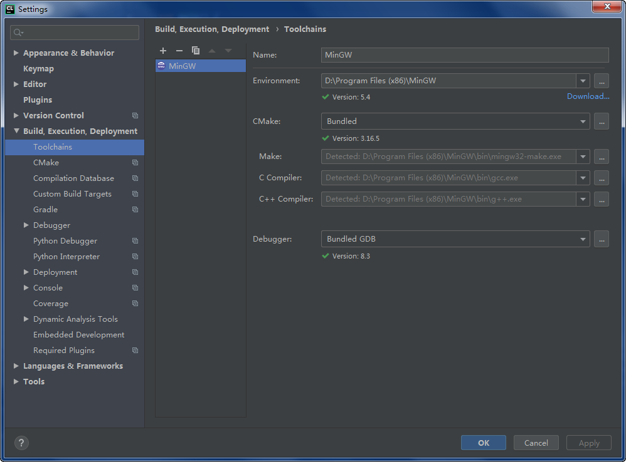
Task: Open the Bundled GDB debugger dropdown
Action: point(583,239)
